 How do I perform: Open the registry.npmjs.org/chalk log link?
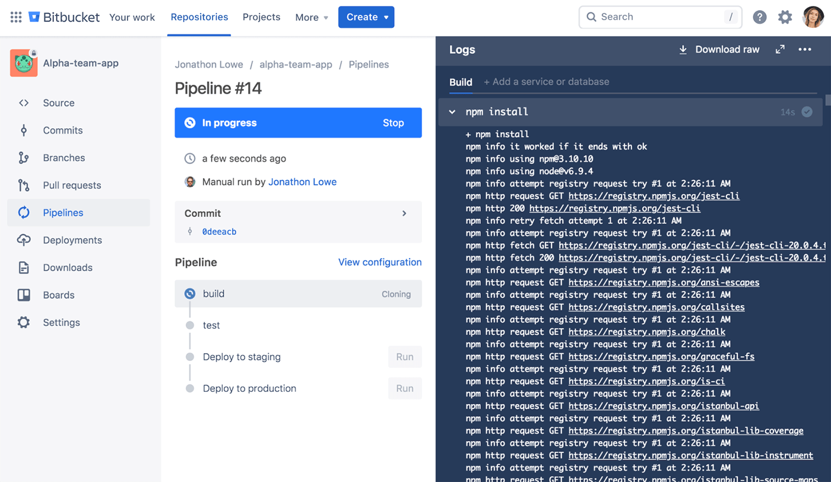(x=647, y=332)
